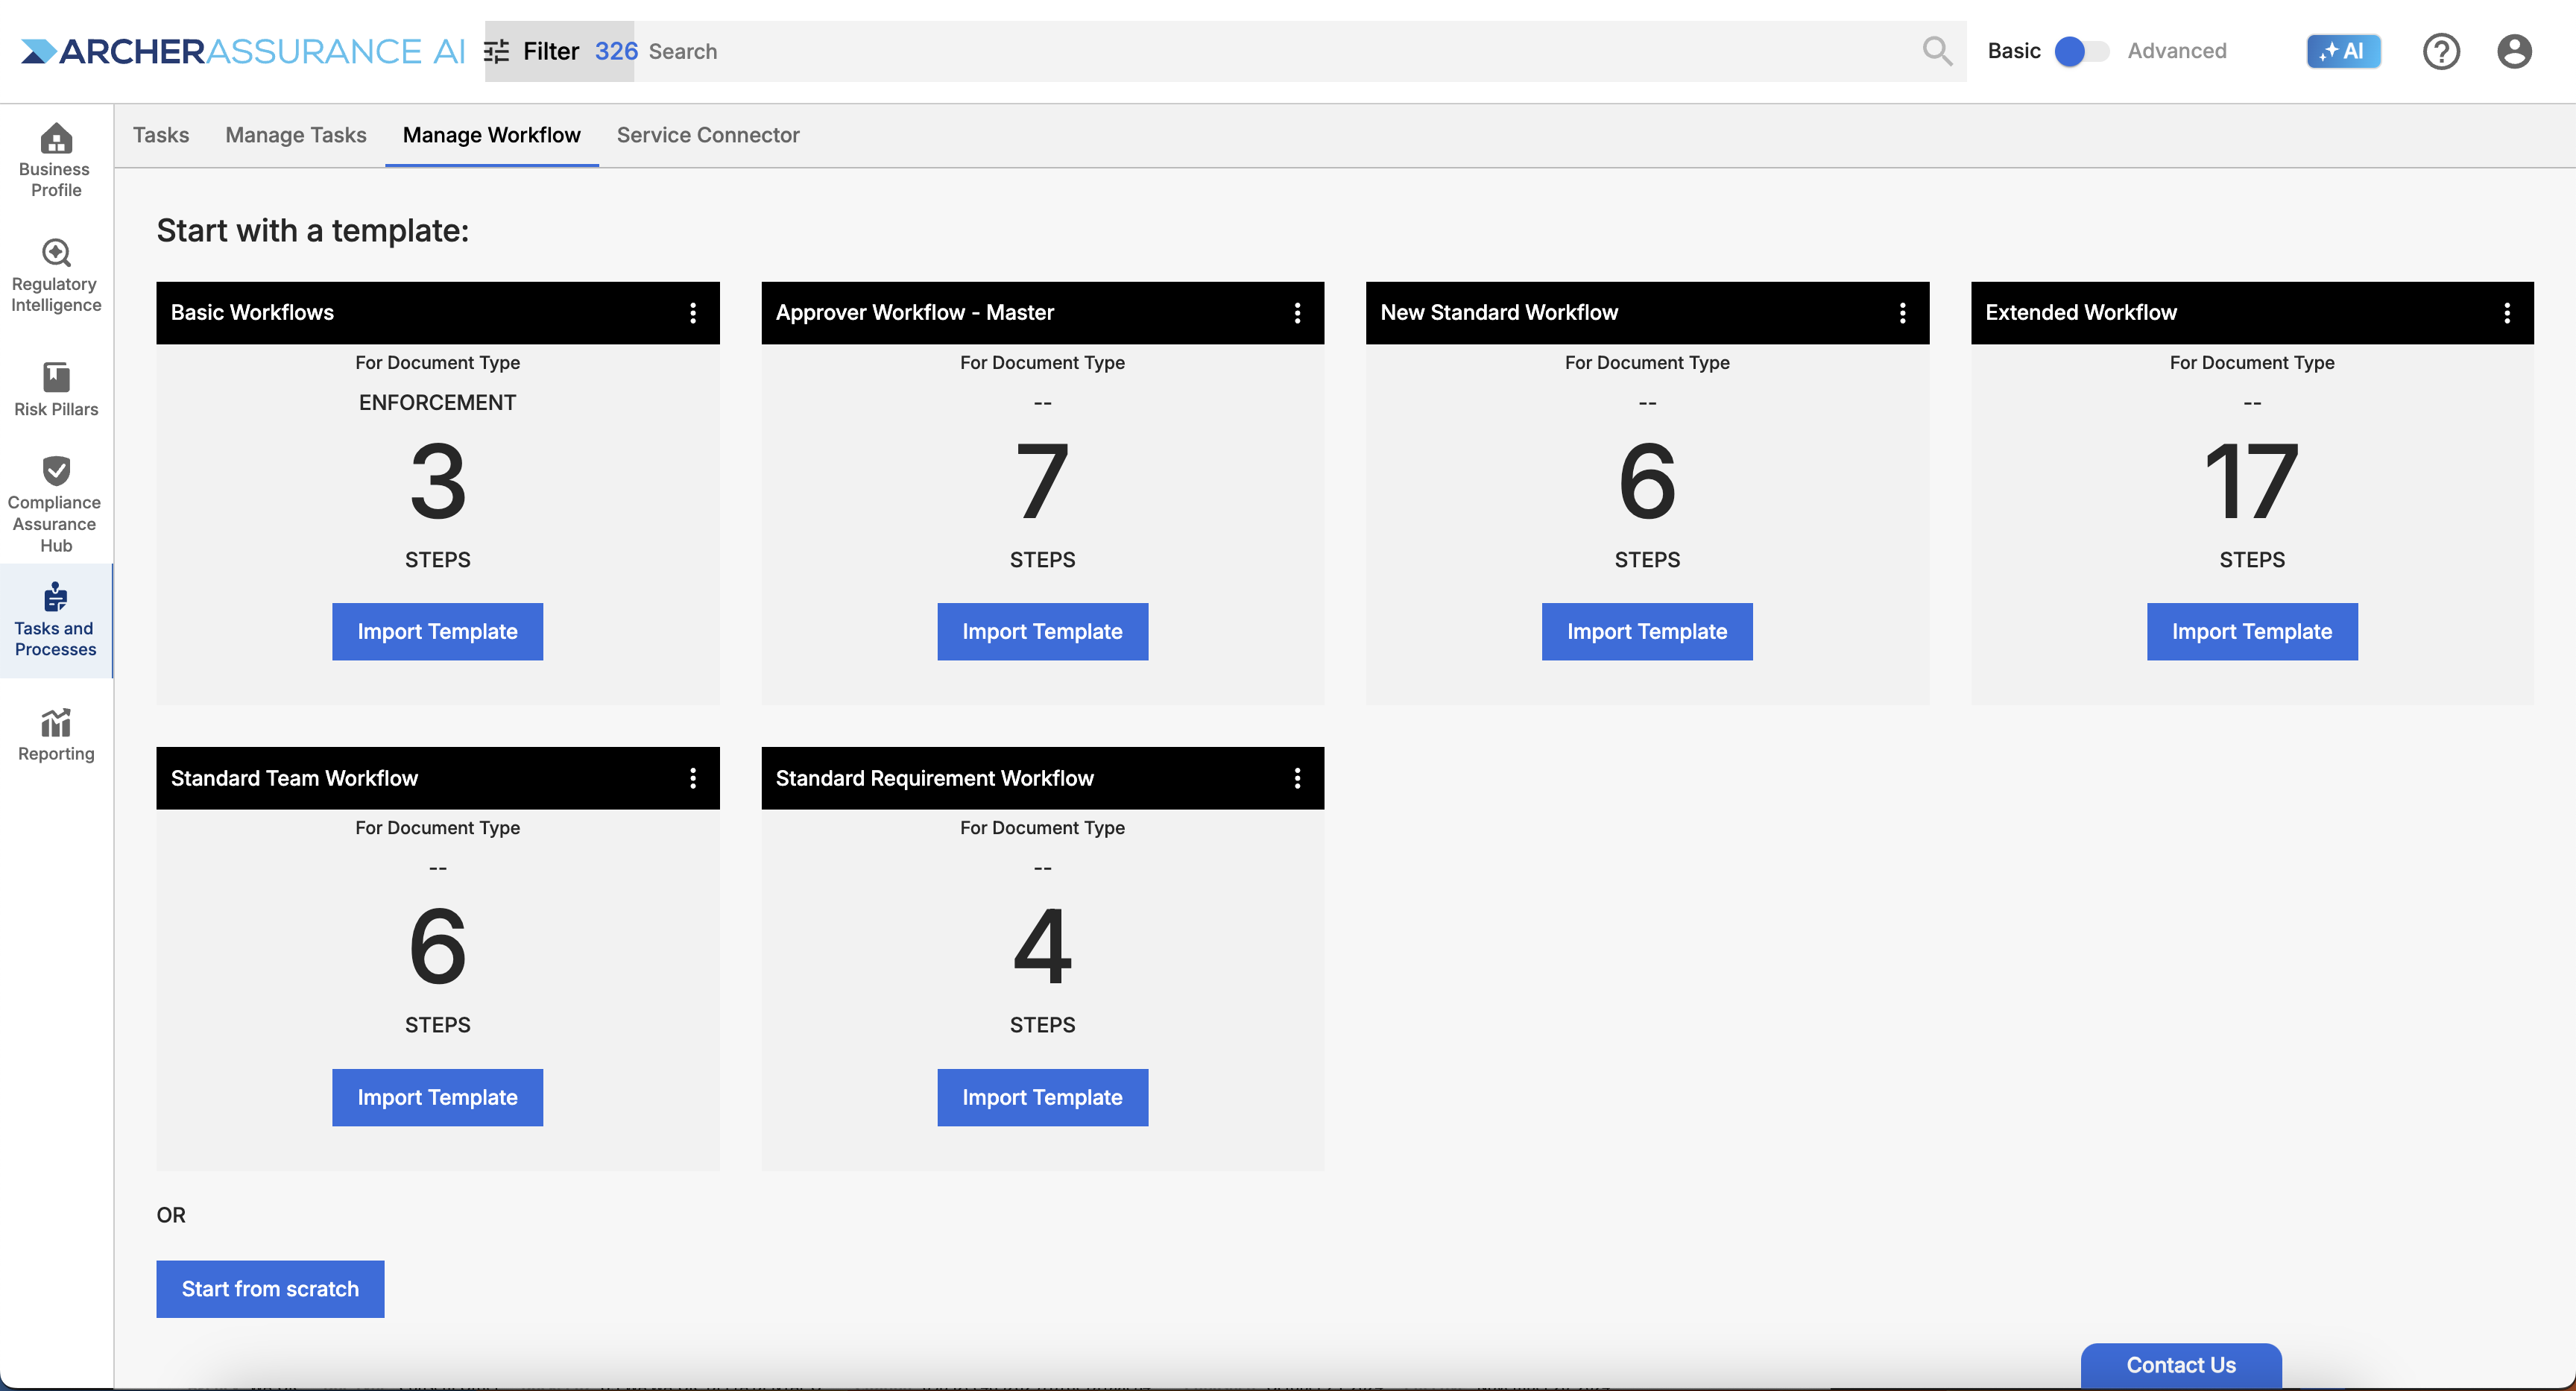Click the Standard Requirement Workflow title
The height and width of the screenshot is (1391, 2576).
click(934, 778)
